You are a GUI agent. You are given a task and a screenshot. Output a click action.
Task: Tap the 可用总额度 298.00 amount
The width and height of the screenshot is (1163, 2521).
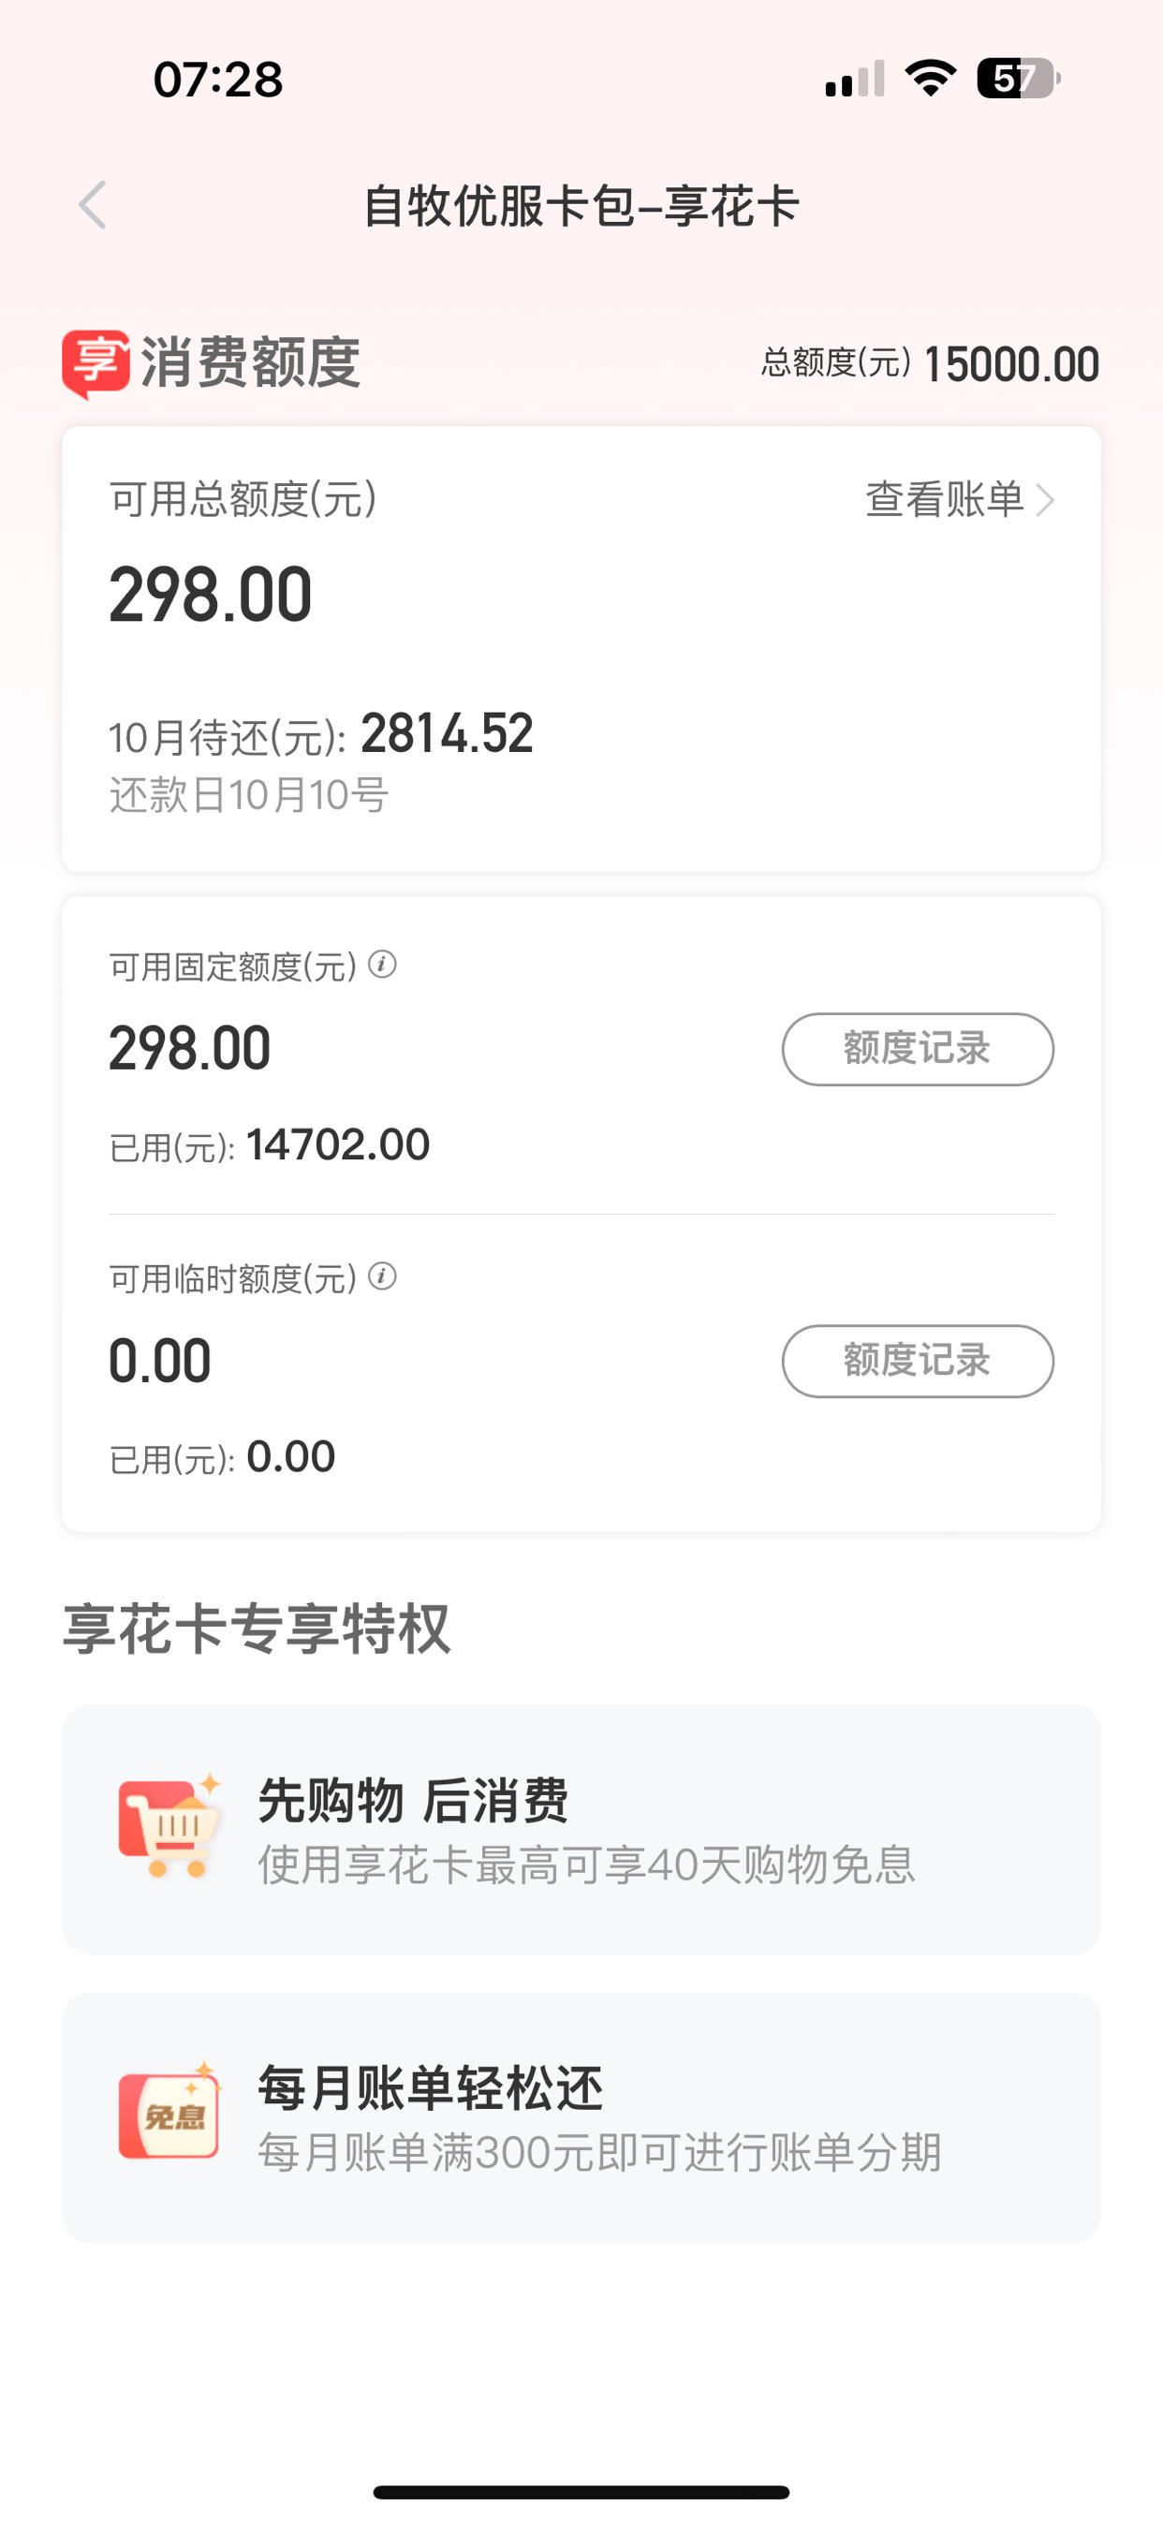[x=211, y=594]
